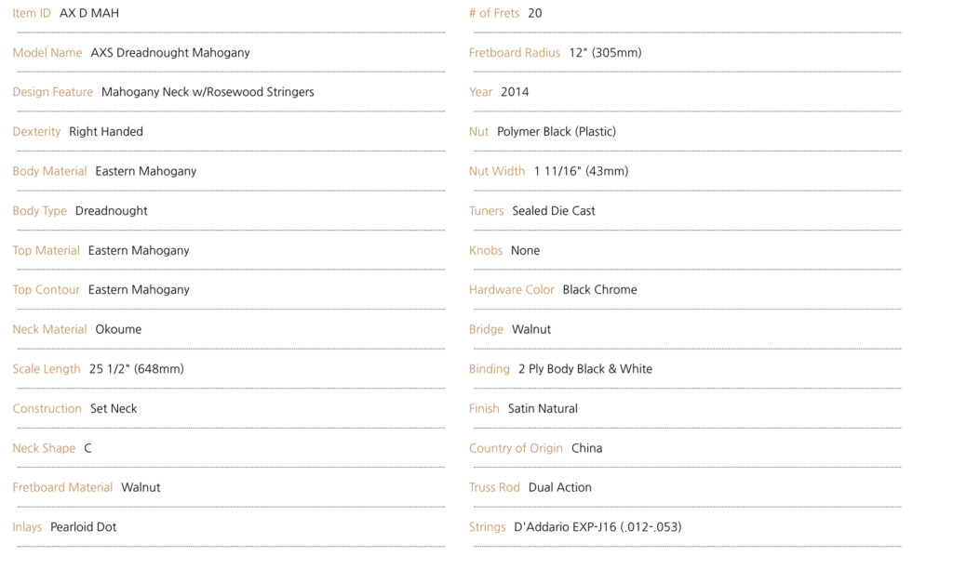Click the Year value 2014

coord(515,92)
